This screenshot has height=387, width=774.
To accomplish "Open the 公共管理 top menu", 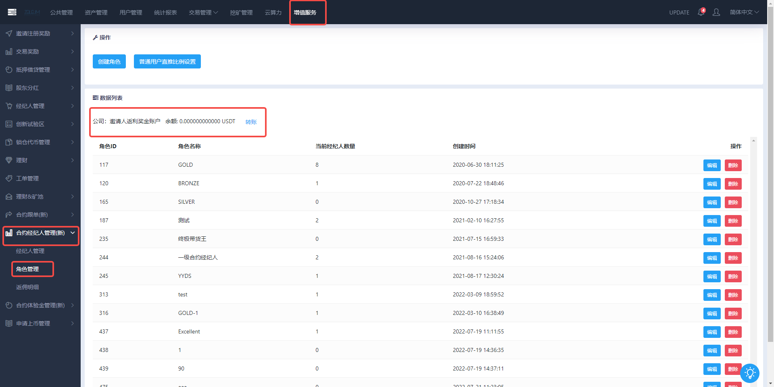I will click(61, 12).
